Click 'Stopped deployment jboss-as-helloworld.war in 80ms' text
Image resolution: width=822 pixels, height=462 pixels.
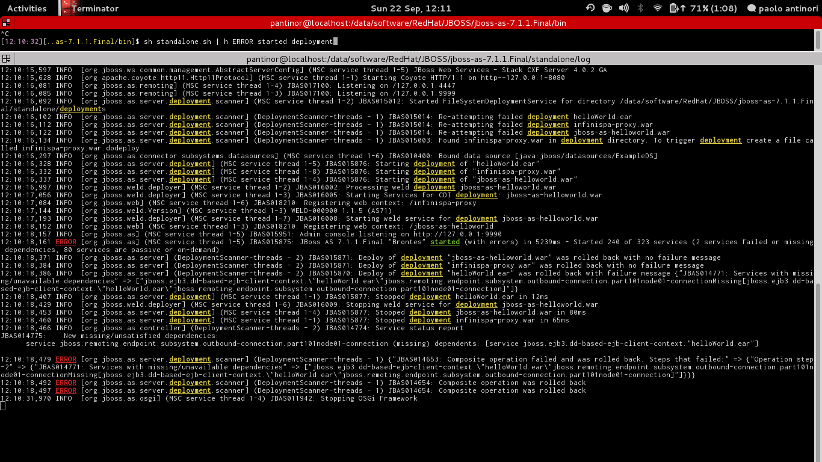click(x=480, y=312)
